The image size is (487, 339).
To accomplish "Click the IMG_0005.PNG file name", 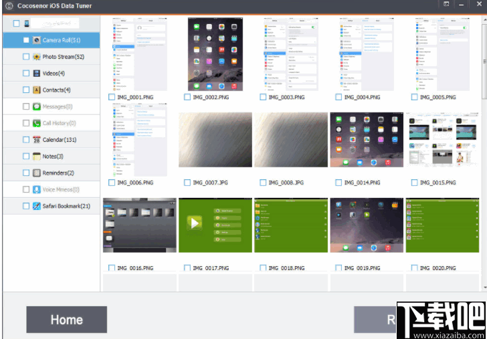I will point(438,98).
